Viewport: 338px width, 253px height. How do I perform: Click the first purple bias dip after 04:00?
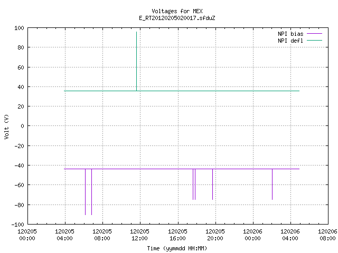click(86, 192)
